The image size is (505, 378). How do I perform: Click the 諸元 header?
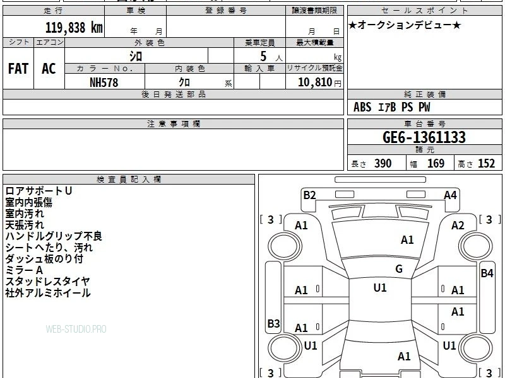point(424,150)
